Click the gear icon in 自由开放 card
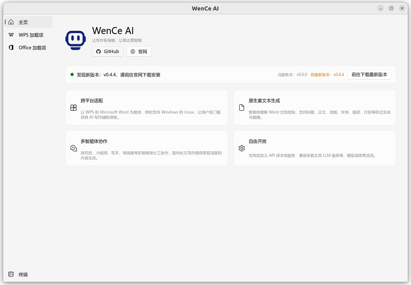Image resolution: width=411 pixels, height=285 pixels. click(x=242, y=148)
